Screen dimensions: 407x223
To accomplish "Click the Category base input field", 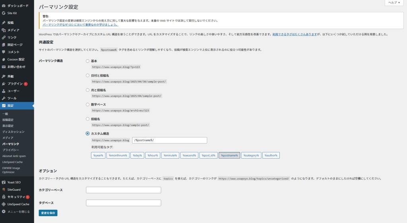I will pyautogui.click(x=123, y=190).
